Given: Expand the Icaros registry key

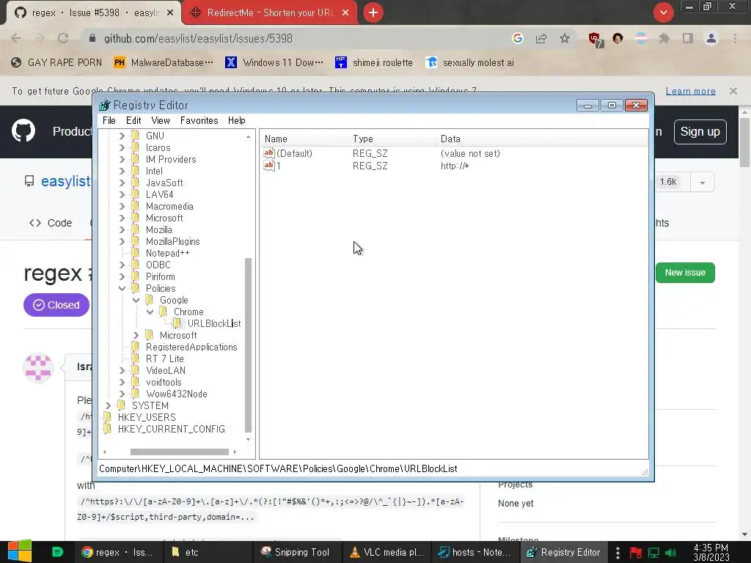Looking at the screenshot, I should 122,147.
